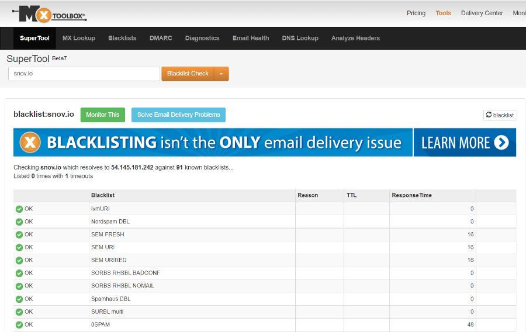526x332 pixels.
Task: Select the SuperTool tab
Action: click(x=34, y=38)
